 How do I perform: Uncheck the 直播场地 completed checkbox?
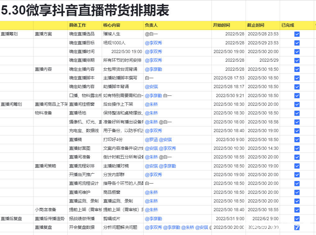[x=297, y=113]
